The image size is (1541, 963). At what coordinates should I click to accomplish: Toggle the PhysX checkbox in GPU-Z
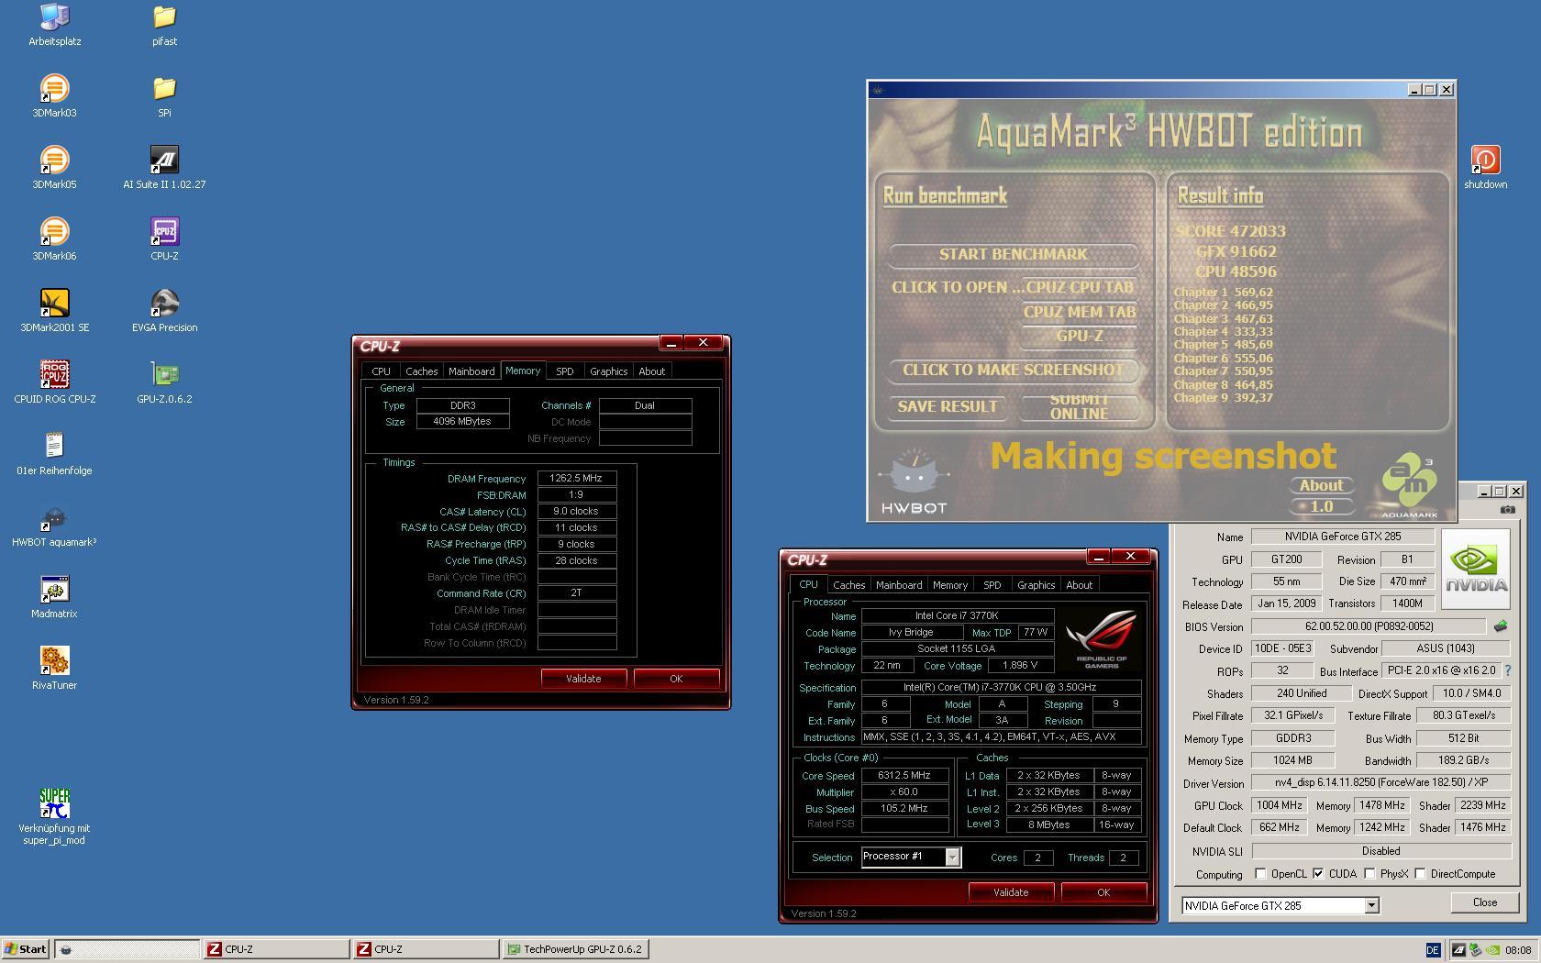tap(1369, 874)
